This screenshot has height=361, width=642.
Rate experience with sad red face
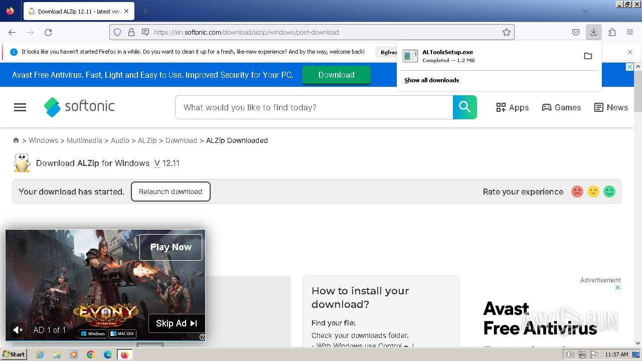(x=577, y=192)
